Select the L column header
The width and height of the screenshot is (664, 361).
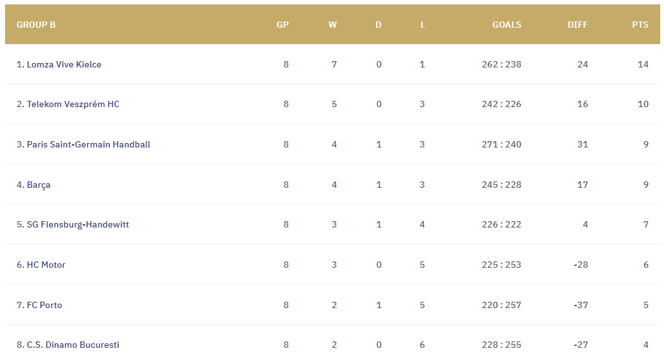coord(422,25)
